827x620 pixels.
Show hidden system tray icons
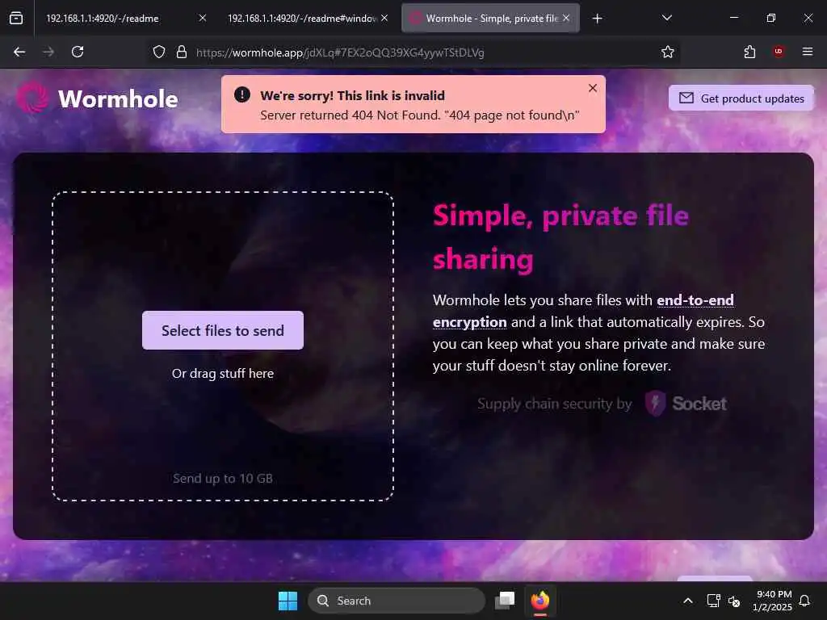click(688, 601)
